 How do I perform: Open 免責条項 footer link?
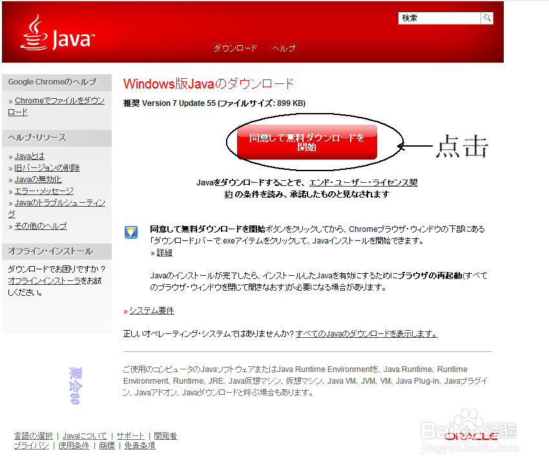pos(140,446)
